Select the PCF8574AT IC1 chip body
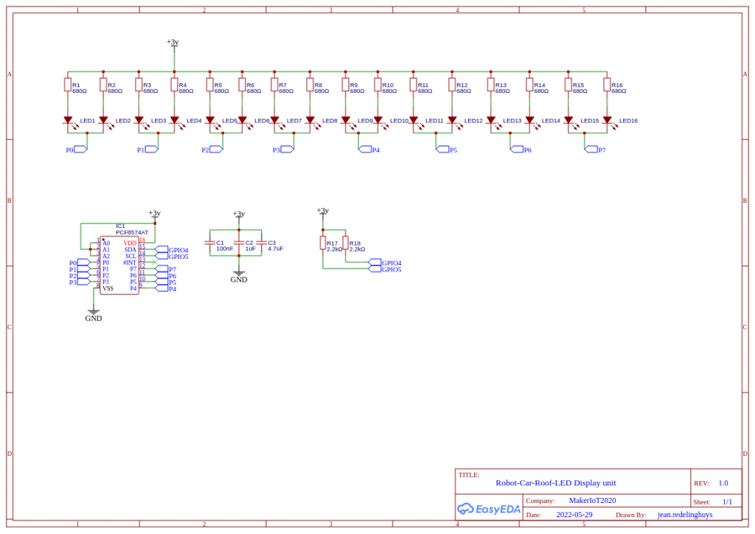This screenshot has width=755, height=534. point(119,266)
